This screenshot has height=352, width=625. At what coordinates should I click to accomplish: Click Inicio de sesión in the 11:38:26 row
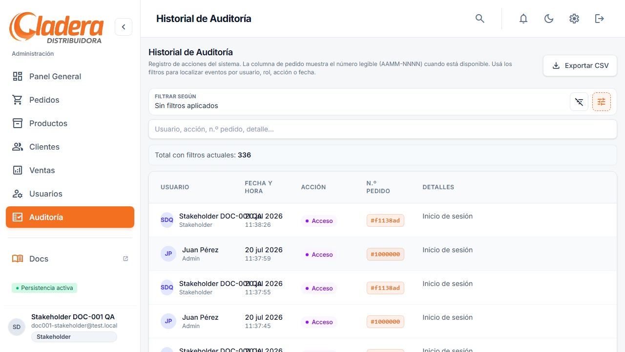click(x=447, y=216)
